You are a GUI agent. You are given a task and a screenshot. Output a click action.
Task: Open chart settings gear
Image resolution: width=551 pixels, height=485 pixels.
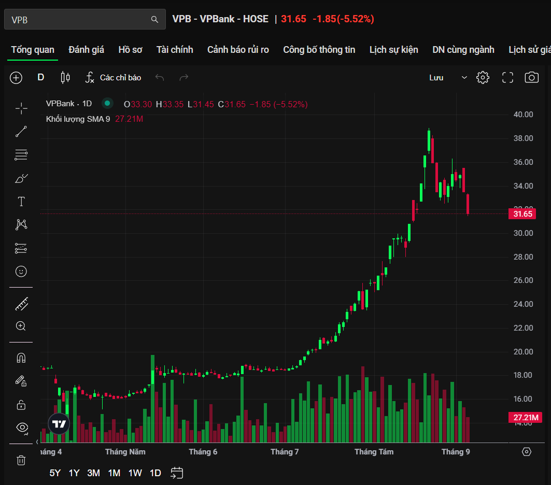pyautogui.click(x=483, y=78)
